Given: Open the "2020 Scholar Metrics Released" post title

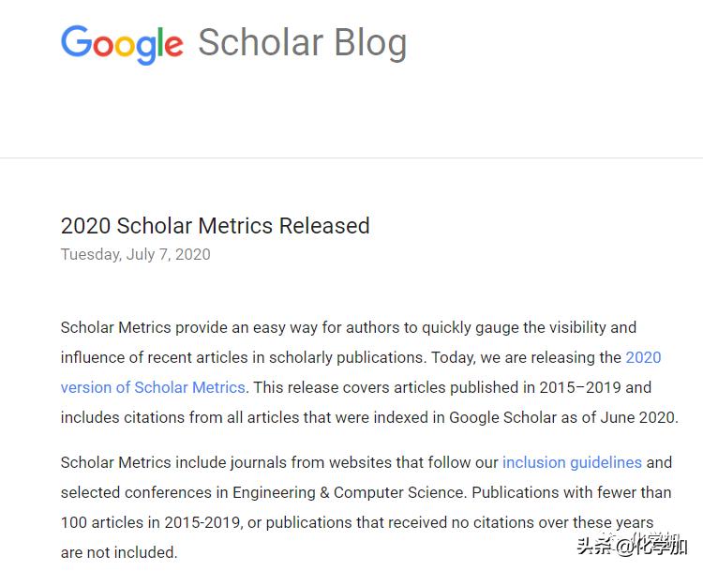Looking at the screenshot, I should coord(215,225).
